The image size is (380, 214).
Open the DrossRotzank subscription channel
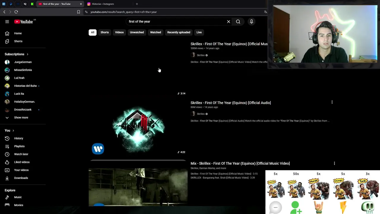tap(23, 110)
